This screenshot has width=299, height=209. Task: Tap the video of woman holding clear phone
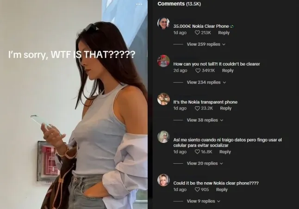(x=74, y=104)
